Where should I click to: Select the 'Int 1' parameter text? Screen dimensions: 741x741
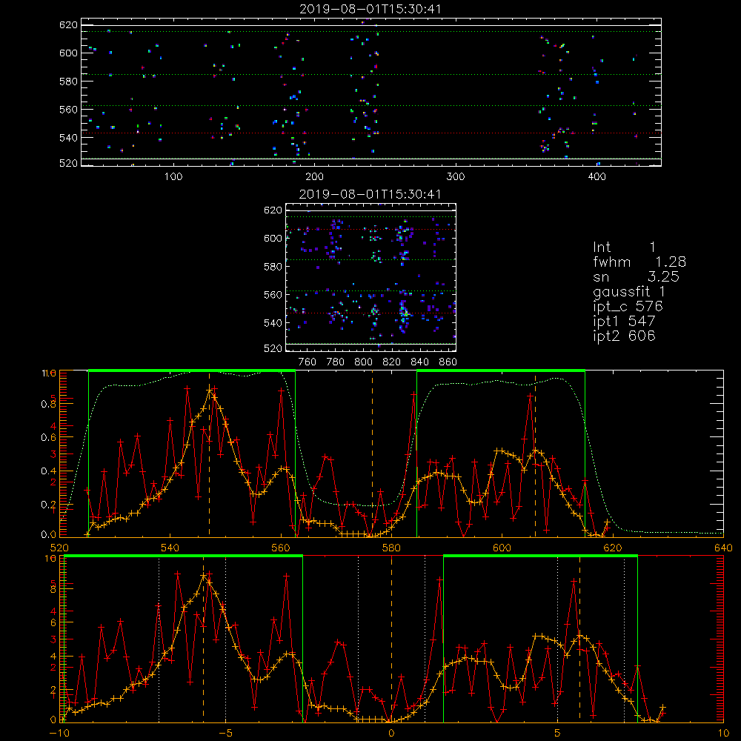624,247
